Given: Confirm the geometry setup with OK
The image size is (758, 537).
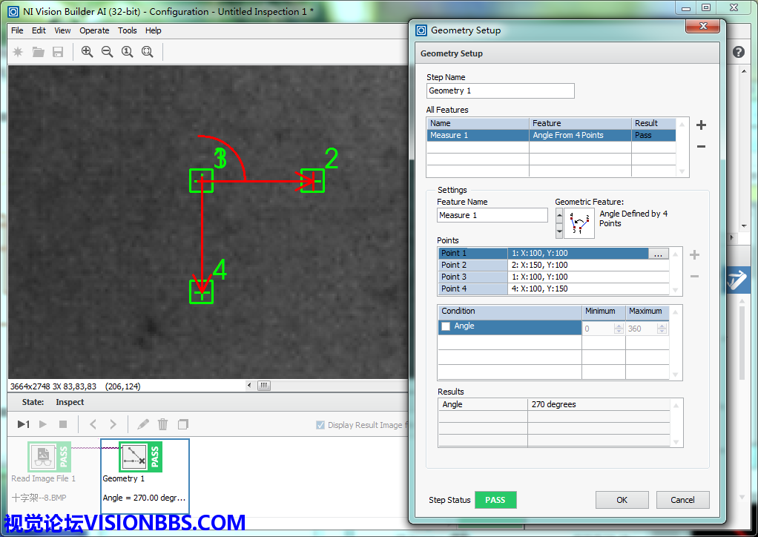Looking at the screenshot, I should (622, 500).
